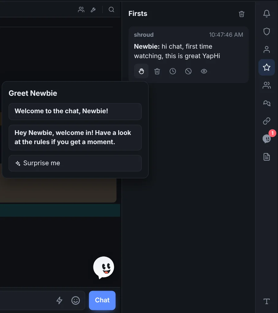278x313 pixels.
Task: Click the text size T icon
Action: click(267, 301)
